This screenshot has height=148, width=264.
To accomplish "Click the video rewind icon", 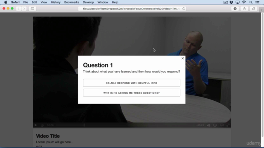I will click(42, 125).
